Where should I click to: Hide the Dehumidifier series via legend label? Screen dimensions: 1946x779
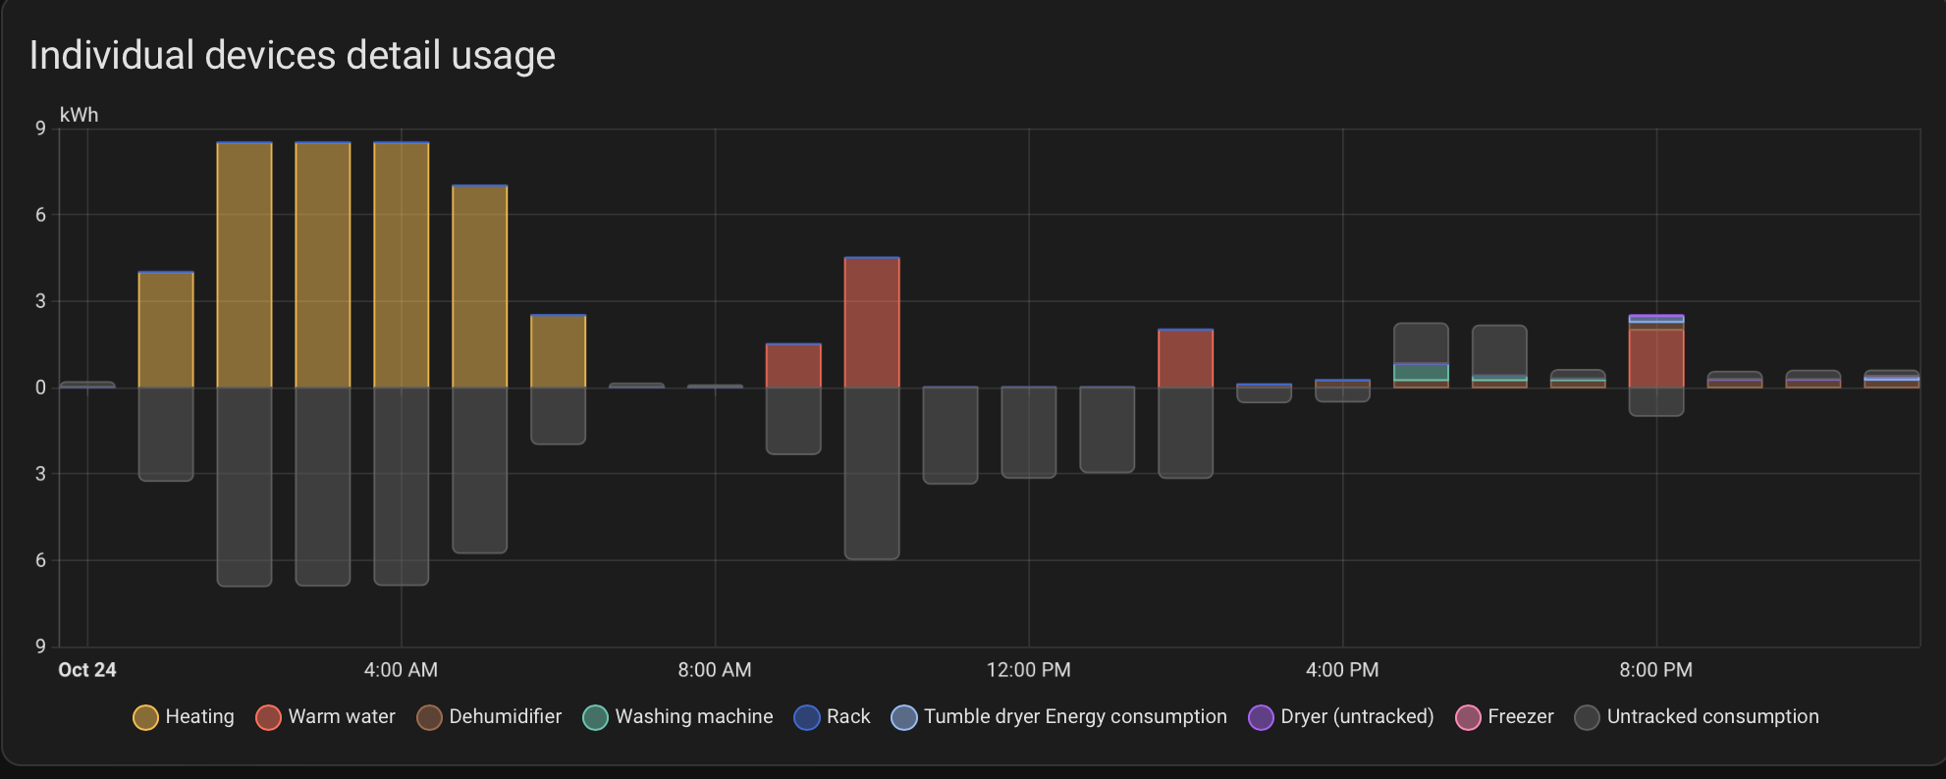(x=505, y=717)
